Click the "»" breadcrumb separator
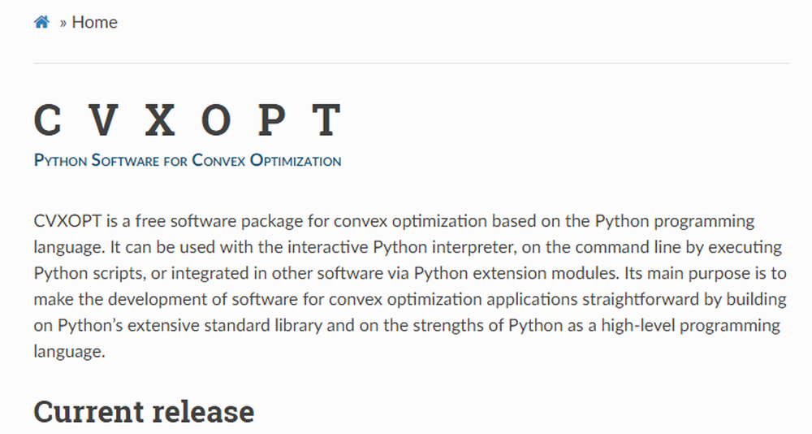 point(63,23)
